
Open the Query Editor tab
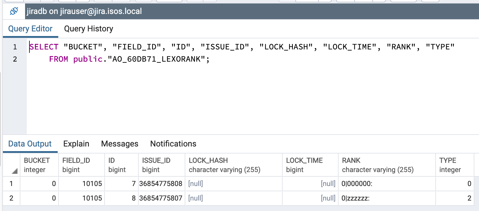(30, 29)
